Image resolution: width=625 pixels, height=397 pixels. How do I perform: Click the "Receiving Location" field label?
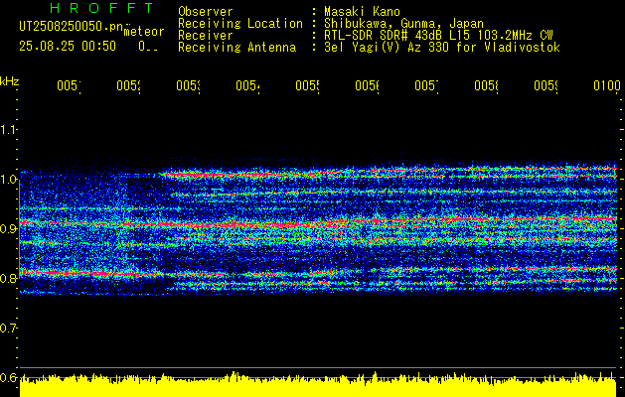pos(240,24)
